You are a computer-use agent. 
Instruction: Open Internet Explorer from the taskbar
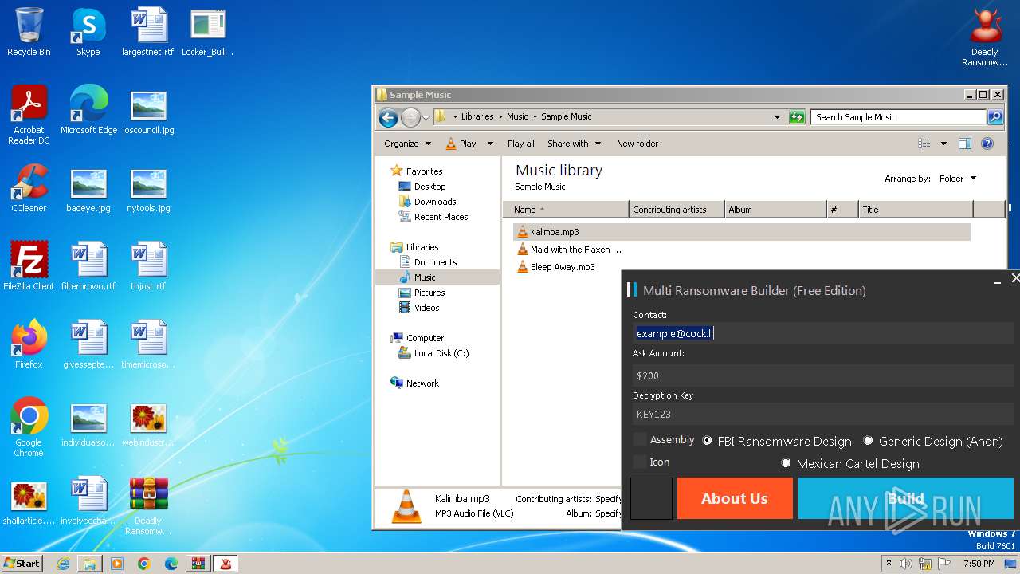(x=63, y=564)
